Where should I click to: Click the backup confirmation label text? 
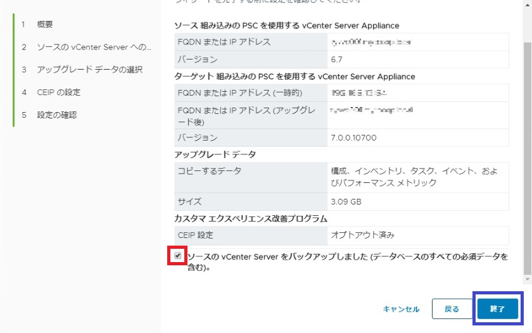tap(348, 262)
